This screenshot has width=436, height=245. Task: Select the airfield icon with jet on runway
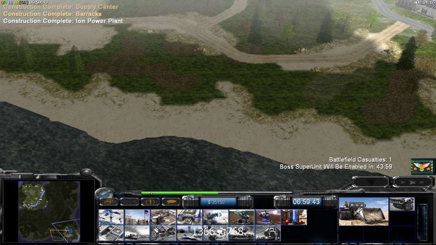(189, 233)
